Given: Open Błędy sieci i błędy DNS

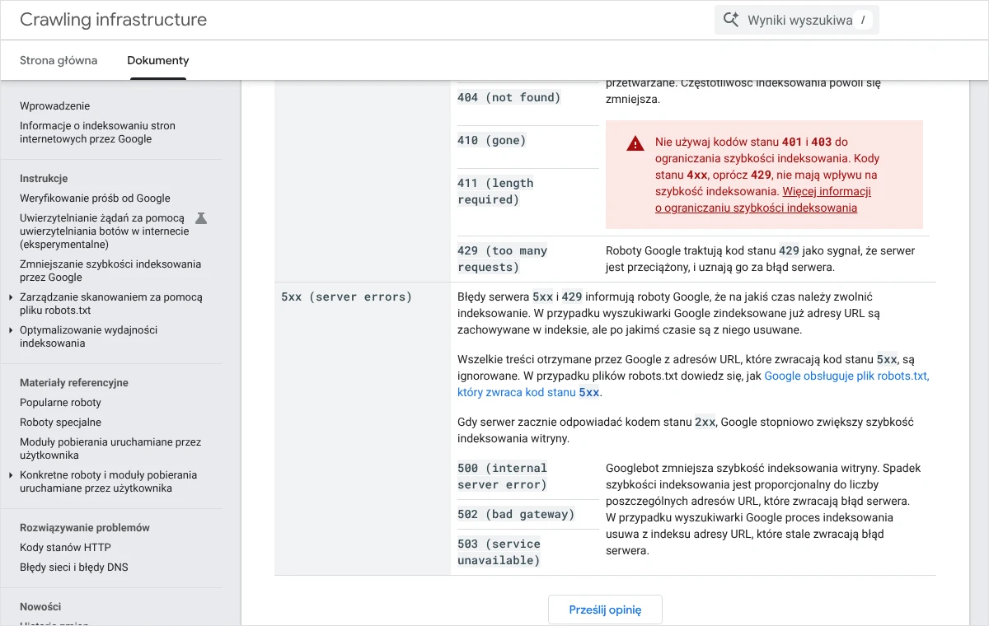Looking at the screenshot, I should point(74,568).
